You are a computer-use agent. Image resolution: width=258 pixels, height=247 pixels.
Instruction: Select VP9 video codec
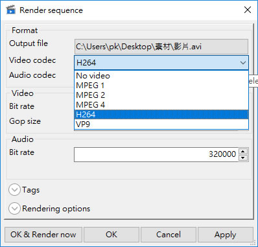161,124
